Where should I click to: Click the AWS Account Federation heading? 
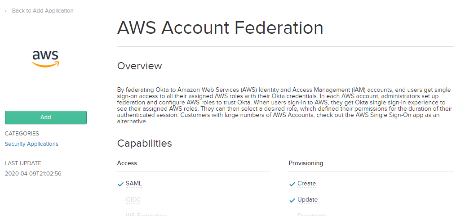coord(220,27)
